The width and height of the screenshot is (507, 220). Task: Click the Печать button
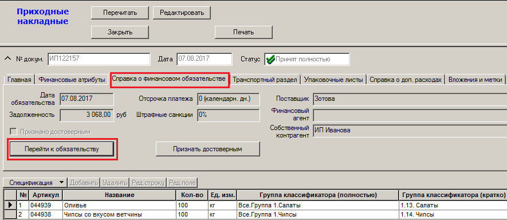pos(244,32)
